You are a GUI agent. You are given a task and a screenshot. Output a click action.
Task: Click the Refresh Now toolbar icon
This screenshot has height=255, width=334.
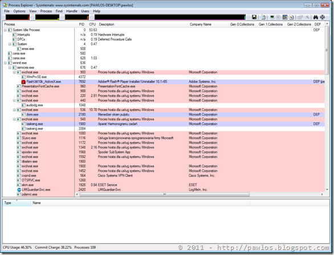click(263, 17)
